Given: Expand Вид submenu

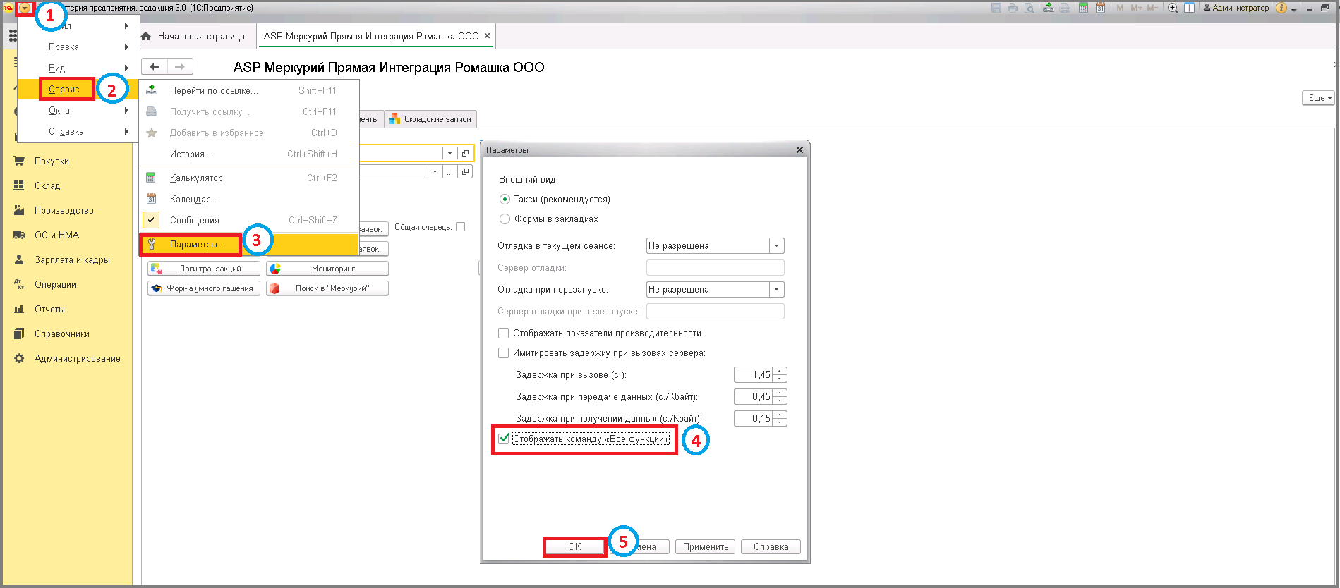Looking at the screenshot, I should pyautogui.click(x=78, y=68).
